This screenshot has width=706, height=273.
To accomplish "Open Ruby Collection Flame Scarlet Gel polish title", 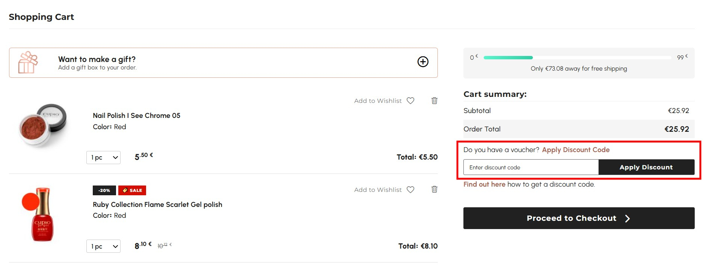I will (x=158, y=205).
